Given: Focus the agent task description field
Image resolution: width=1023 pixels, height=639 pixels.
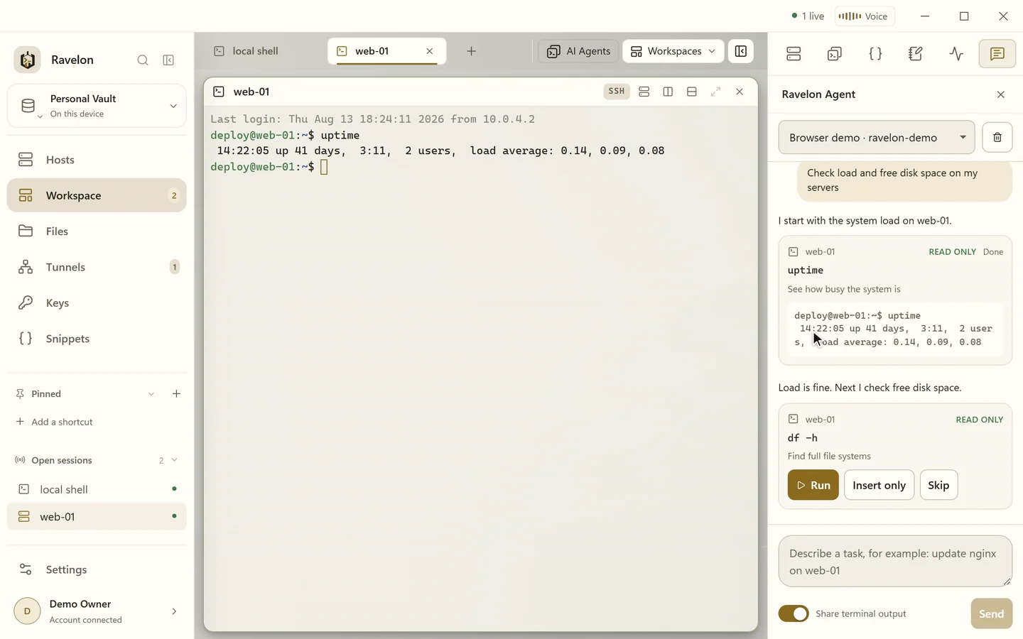Looking at the screenshot, I should pos(895,561).
